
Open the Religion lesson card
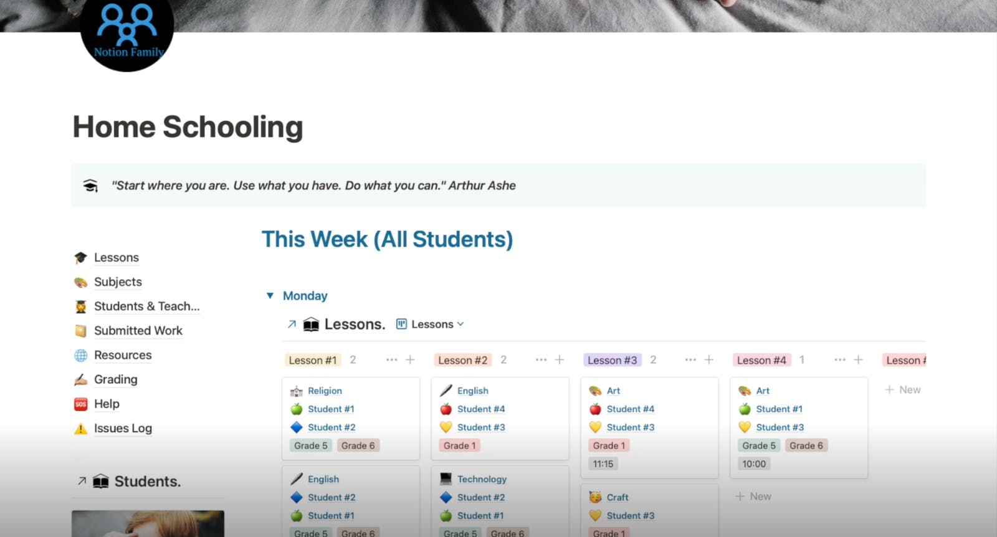(325, 391)
